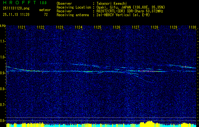Click the 0.6 kHz frequency label

3,121
